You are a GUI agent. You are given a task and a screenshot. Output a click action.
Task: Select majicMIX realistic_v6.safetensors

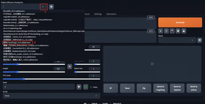[x=17, y=17]
